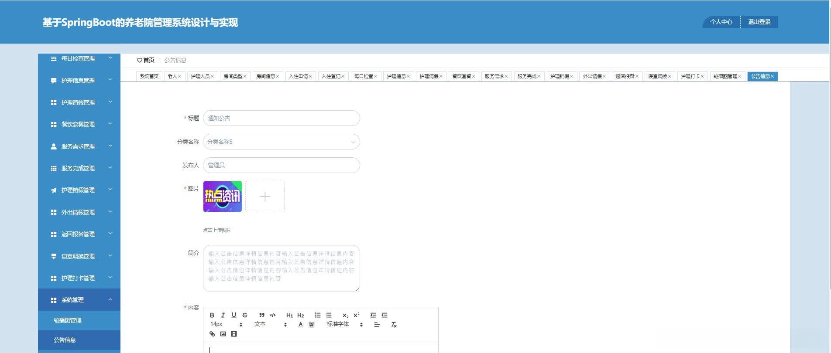Pick a text background color in editor
Image resolution: width=831 pixels, height=353 pixels.
coord(312,325)
